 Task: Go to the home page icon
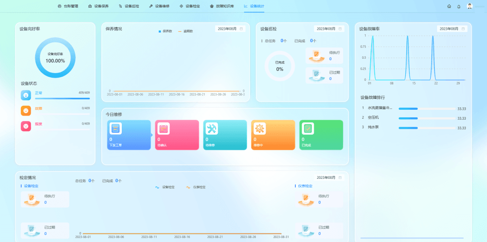click(x=449, y=6)
